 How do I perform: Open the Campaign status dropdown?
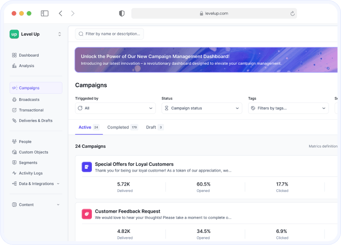pyautogui.click(x=201, y=108)
